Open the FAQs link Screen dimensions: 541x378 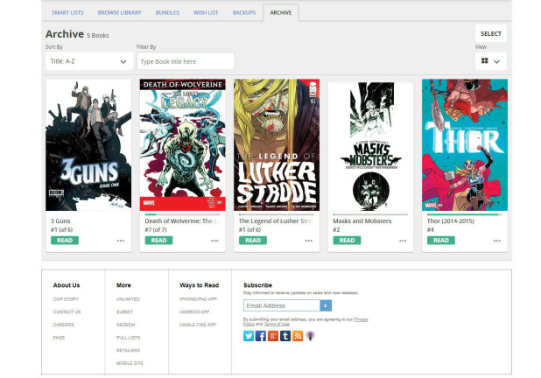[x=59, y=337]
